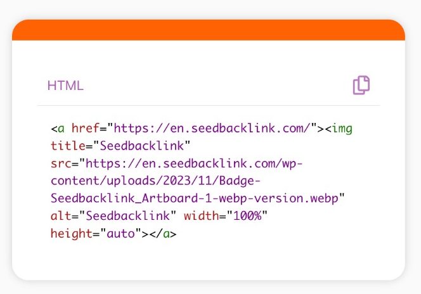Tap the orange header bar

click(209, 30)
